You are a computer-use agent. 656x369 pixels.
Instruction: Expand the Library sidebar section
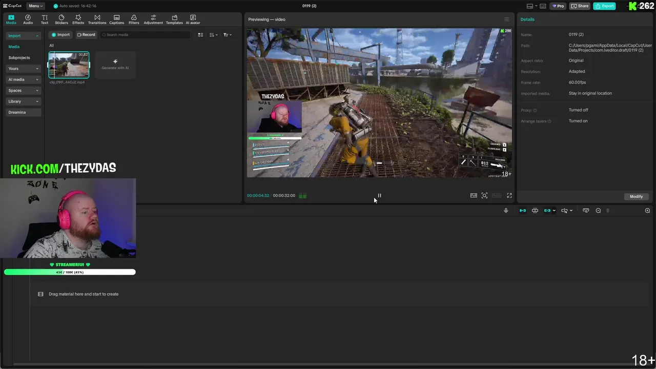[23, 101]
